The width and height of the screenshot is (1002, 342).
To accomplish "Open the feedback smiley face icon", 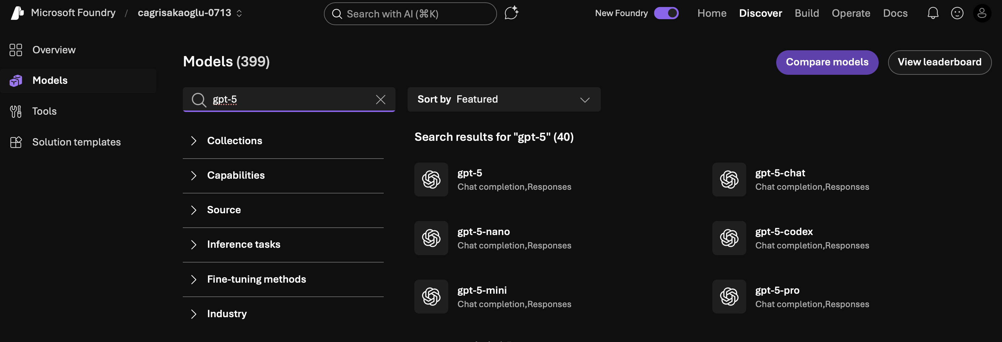I will (957, 13).
